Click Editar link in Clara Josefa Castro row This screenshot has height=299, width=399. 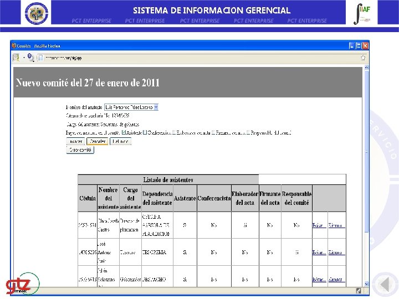point(319,225)
